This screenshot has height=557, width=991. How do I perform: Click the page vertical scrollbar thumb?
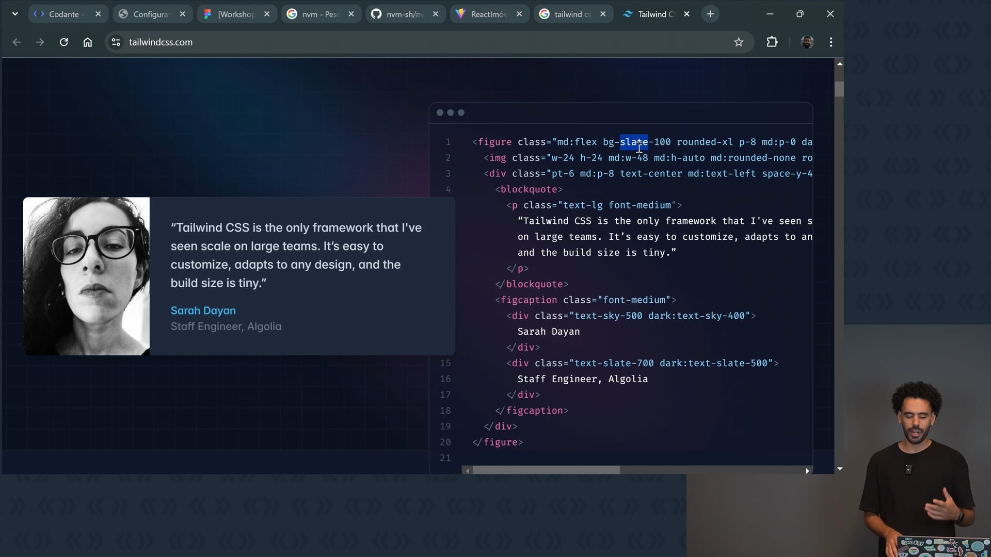(x=840, y=89)
